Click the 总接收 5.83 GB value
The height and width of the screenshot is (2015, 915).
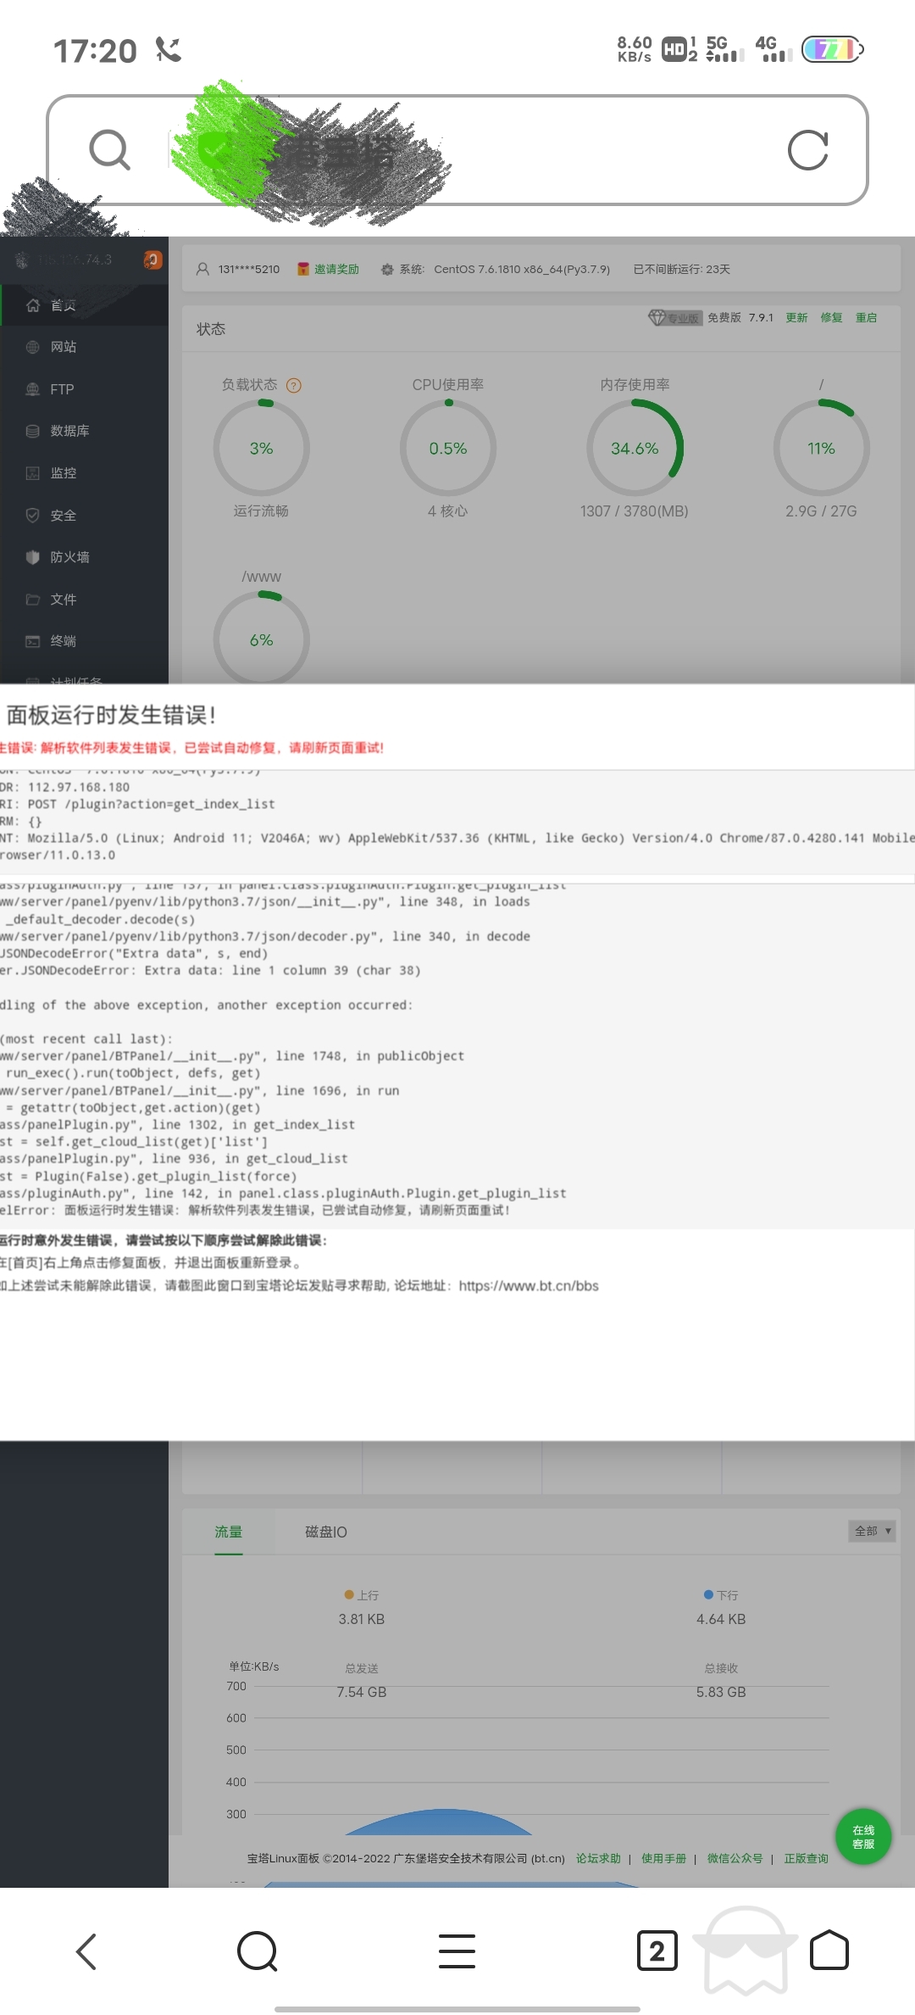tap(721, 1692)
